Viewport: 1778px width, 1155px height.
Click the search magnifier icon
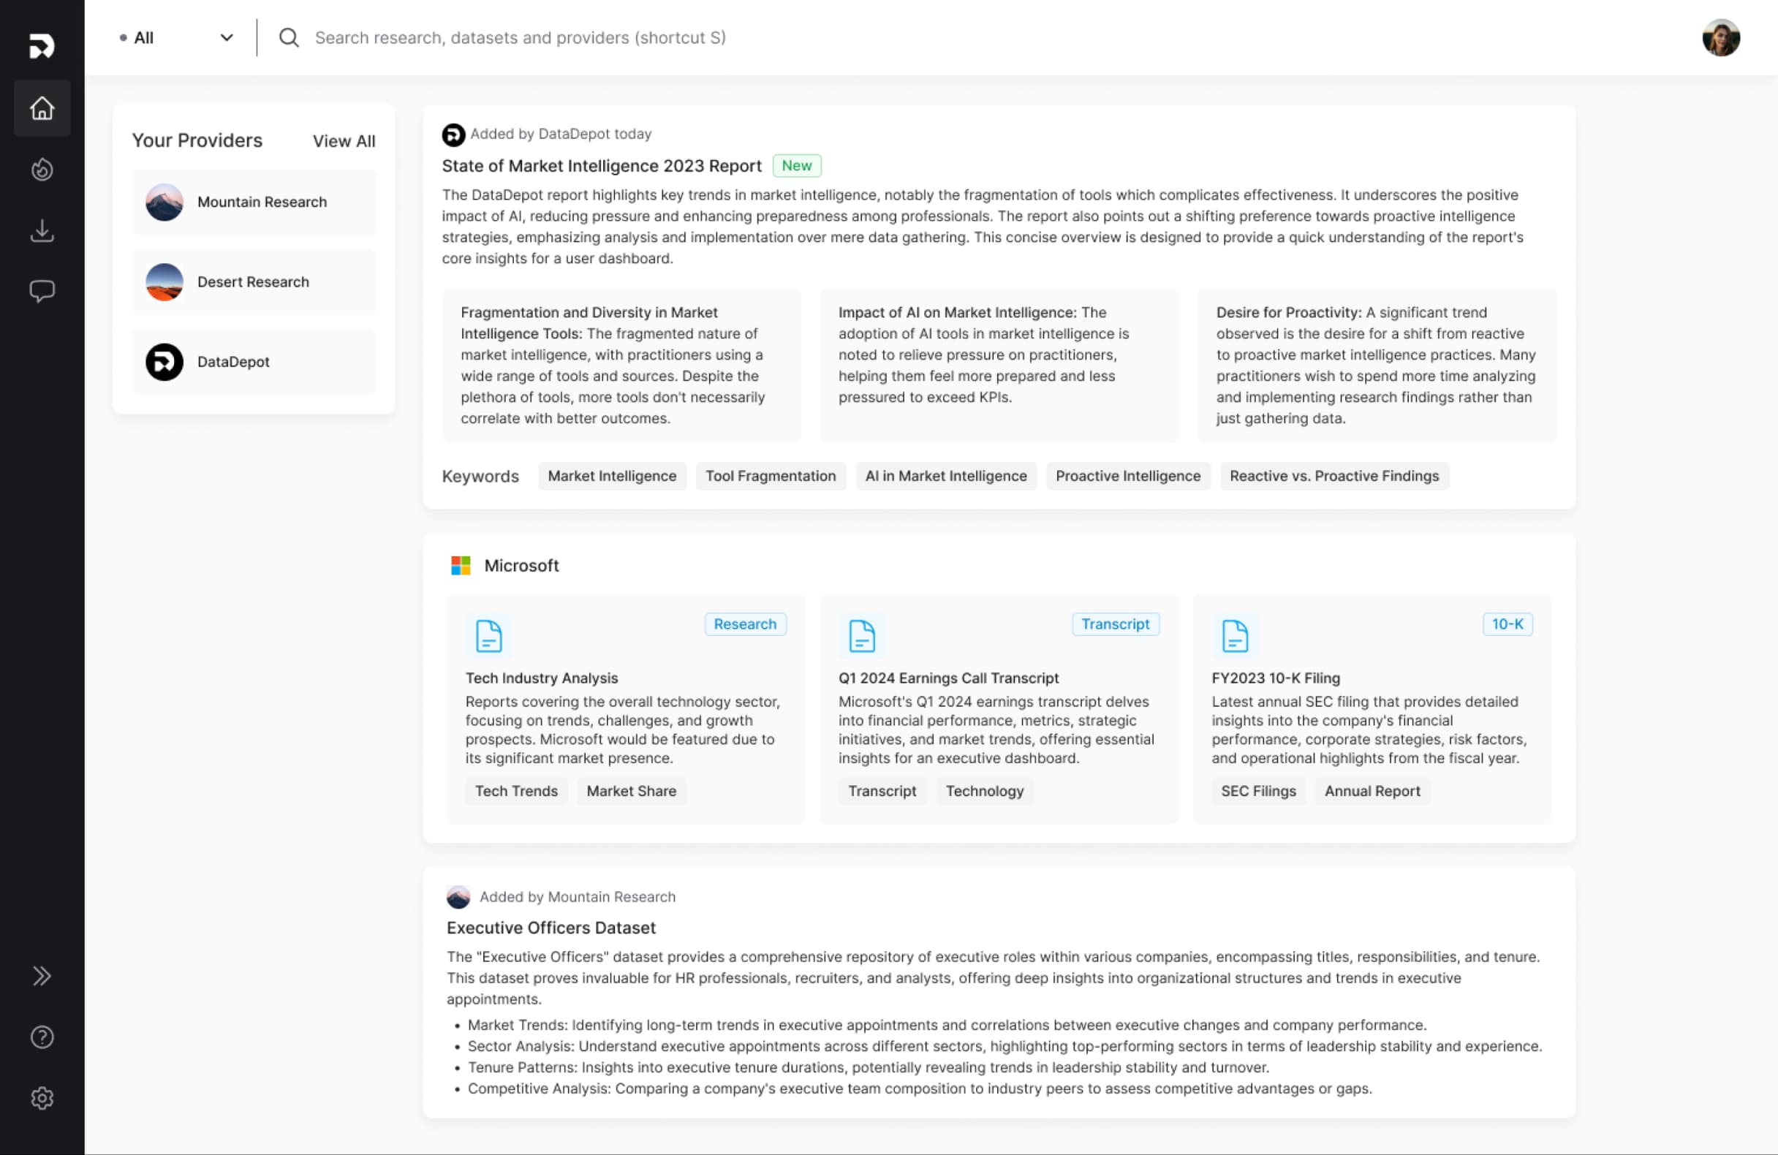tap(290, 37)
